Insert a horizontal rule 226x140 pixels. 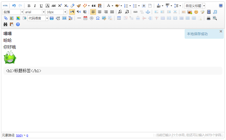(x=79, y=18)
